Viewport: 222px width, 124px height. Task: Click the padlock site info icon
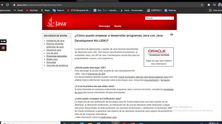14,5
